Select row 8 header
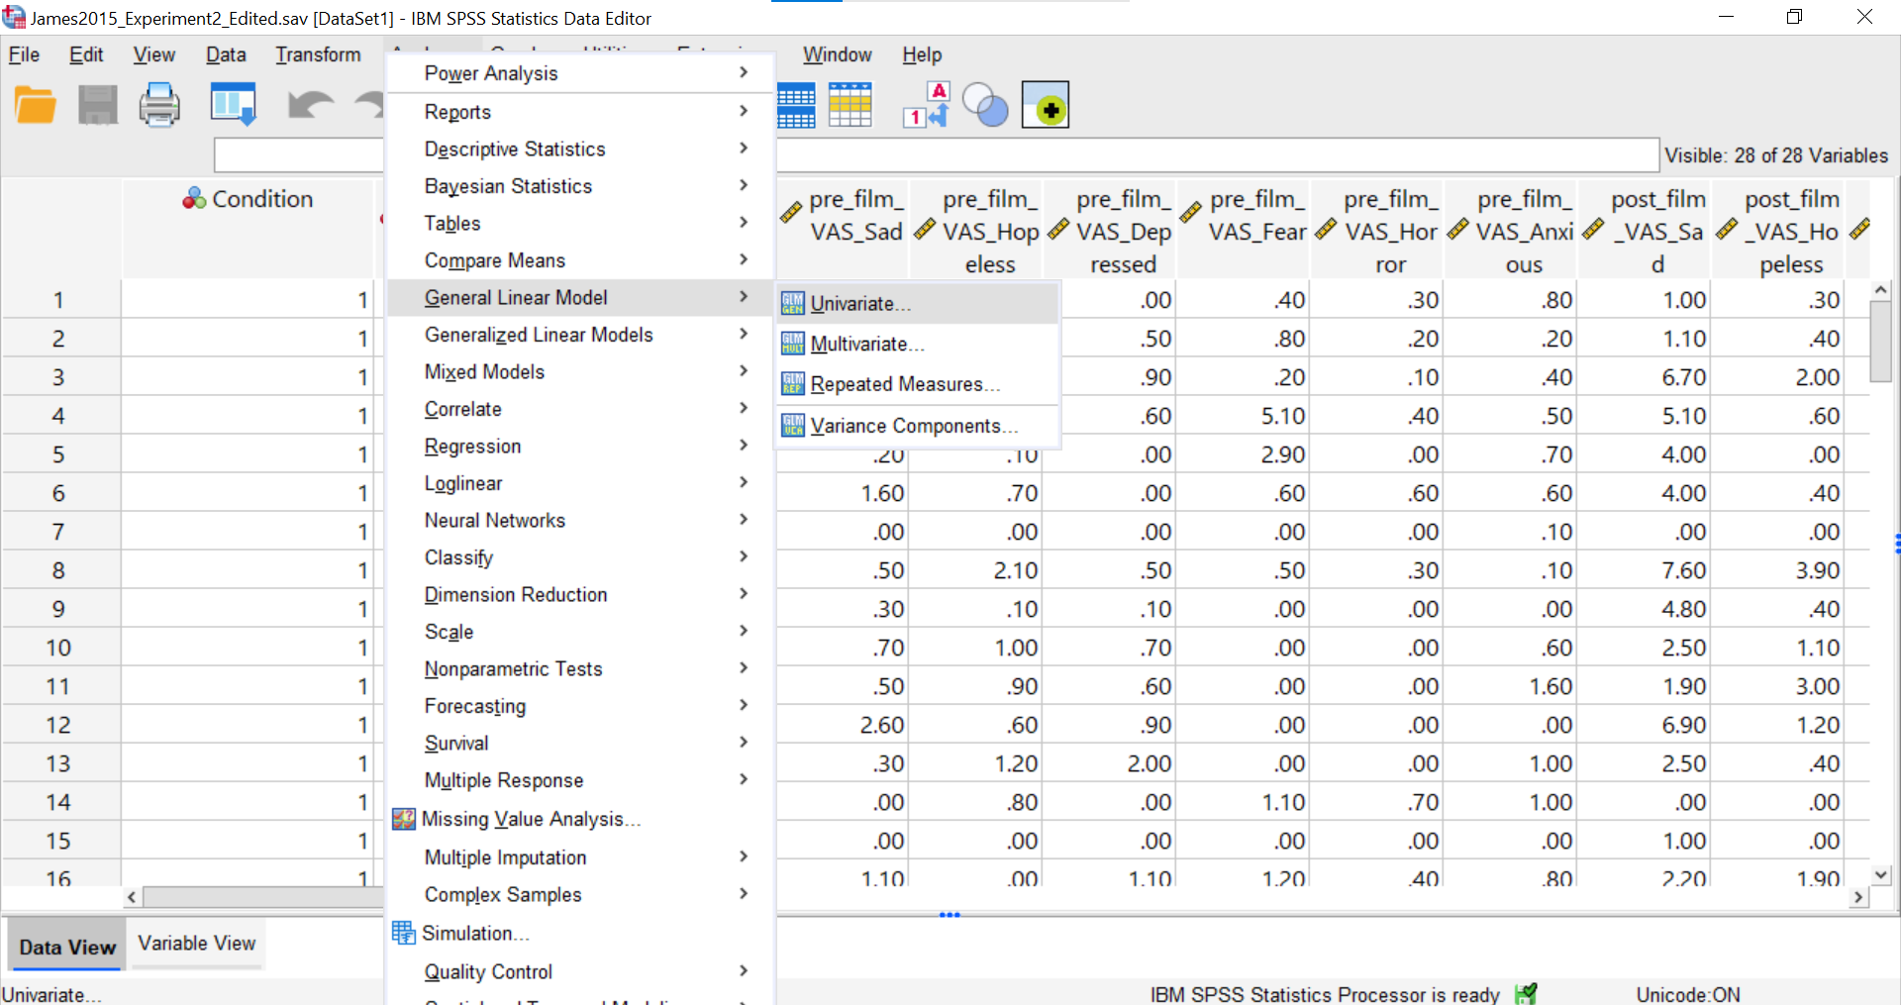 click(60, 570)
